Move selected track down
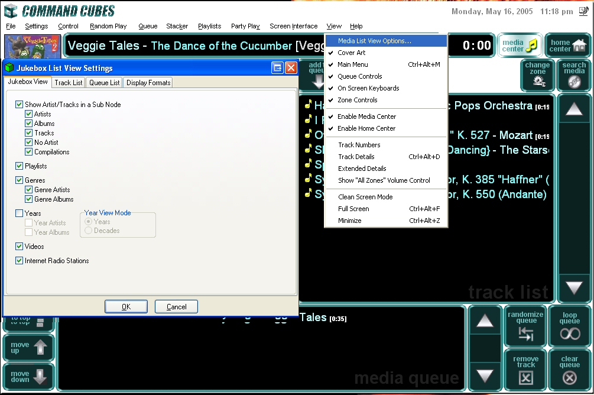594x395 pixels. pyautogui.click(x=28, y=377)
